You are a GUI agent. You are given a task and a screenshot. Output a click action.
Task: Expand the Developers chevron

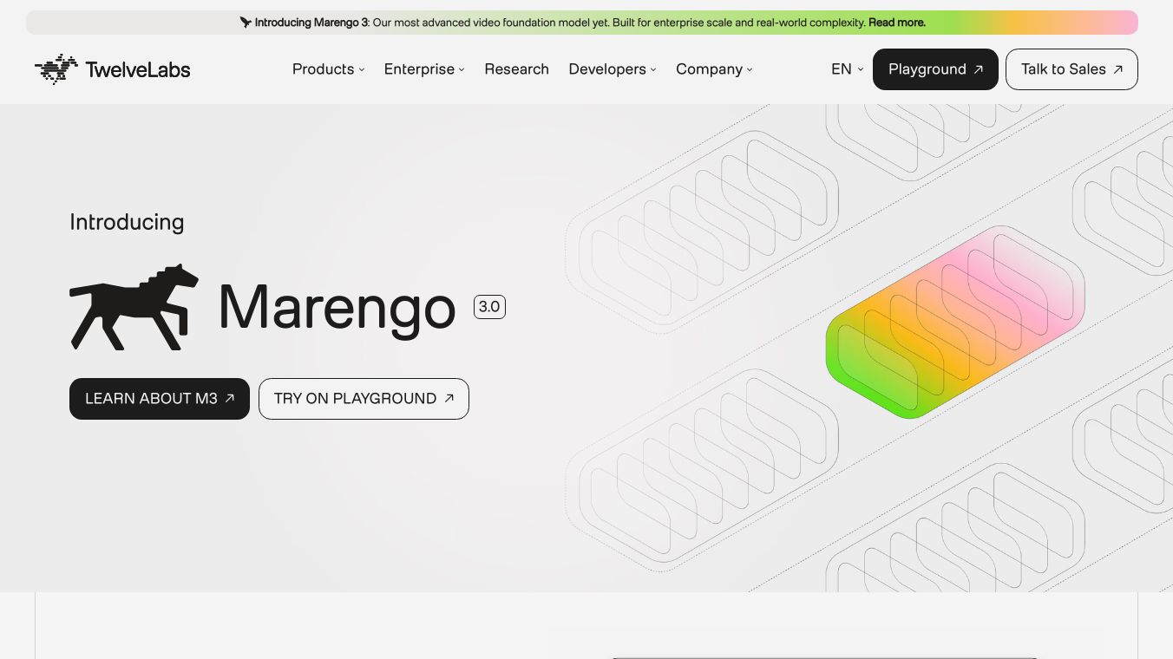pyautogui.click(x=653, y=69)
